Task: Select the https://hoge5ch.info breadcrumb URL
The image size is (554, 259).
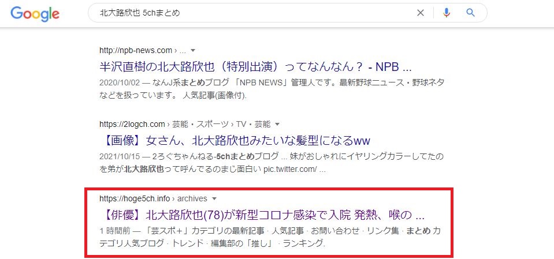Action: [x=135, y=198]
